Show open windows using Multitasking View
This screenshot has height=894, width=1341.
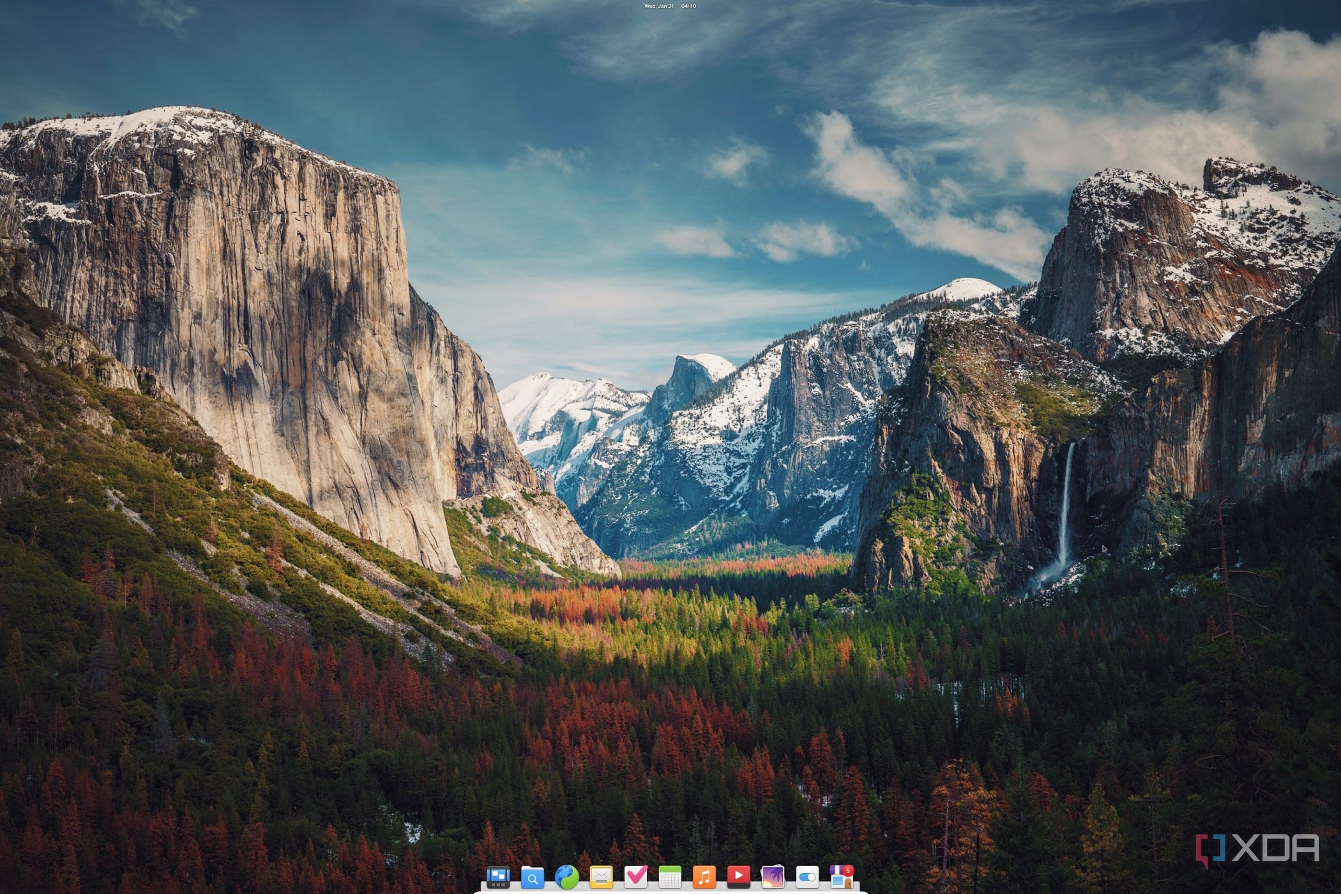[x=499, y=875]
